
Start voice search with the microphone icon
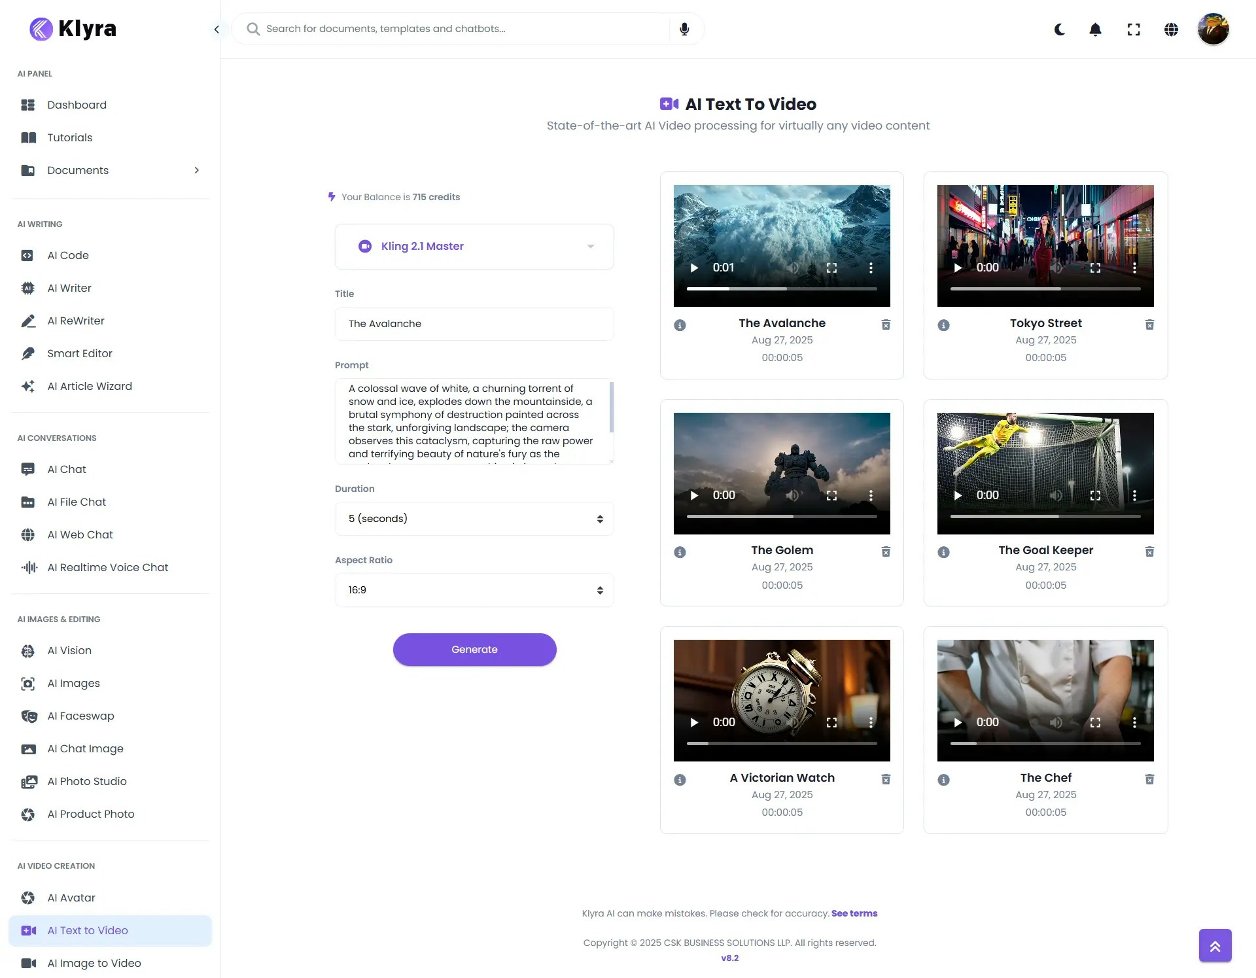click(684, 29)
